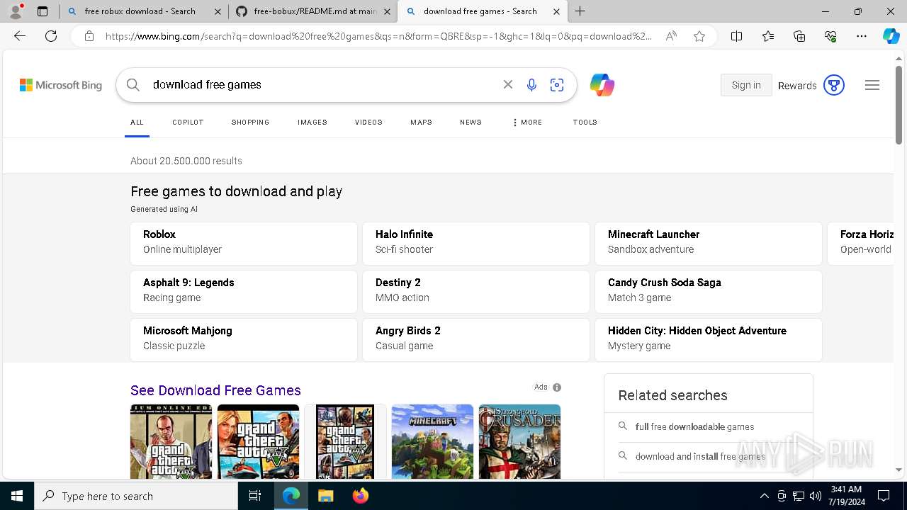Search using an image icon

tap(557, 85)
